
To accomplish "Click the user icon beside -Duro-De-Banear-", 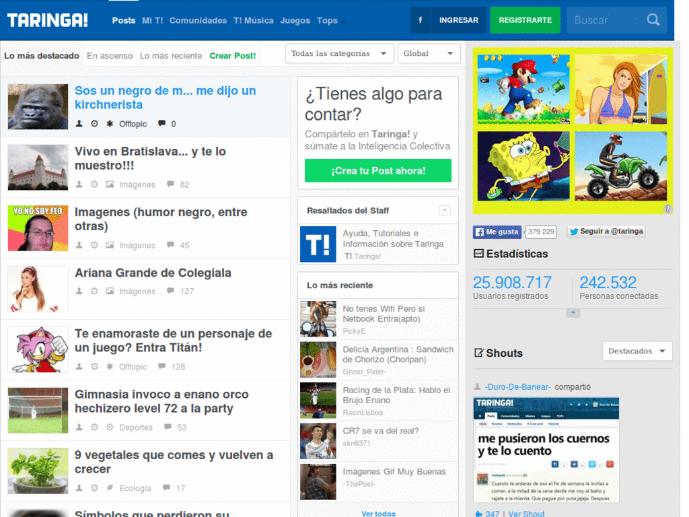I will tap(477, 387).
